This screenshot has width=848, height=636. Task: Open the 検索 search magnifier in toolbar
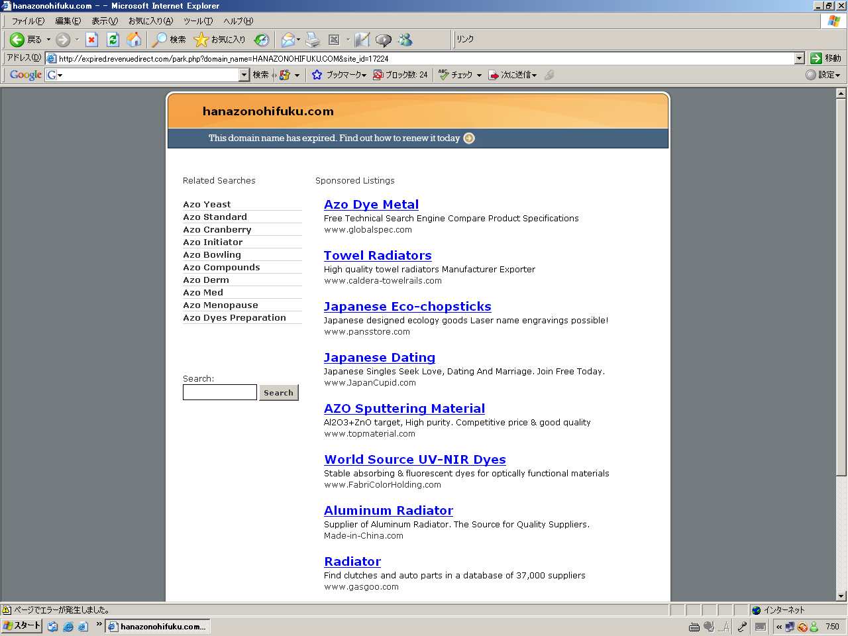(x=169, y=40)
